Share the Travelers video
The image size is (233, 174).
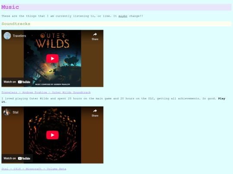95,37
